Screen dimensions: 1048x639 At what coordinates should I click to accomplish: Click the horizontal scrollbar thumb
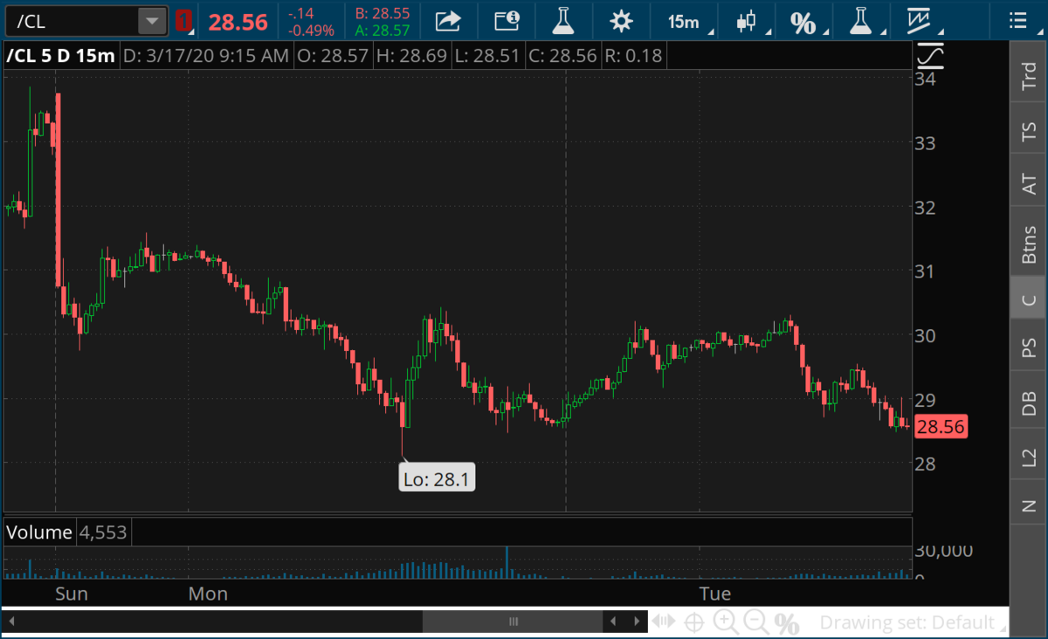[x=513, y=622]
